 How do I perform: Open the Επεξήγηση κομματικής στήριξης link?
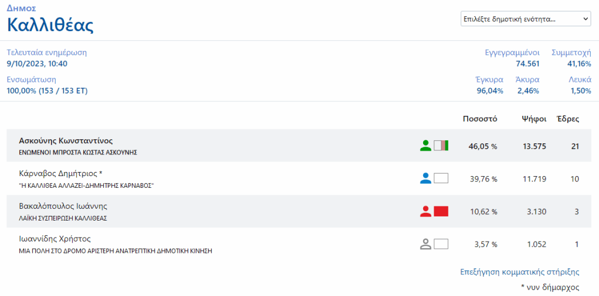pyautogui.click(x=520, y=272)
